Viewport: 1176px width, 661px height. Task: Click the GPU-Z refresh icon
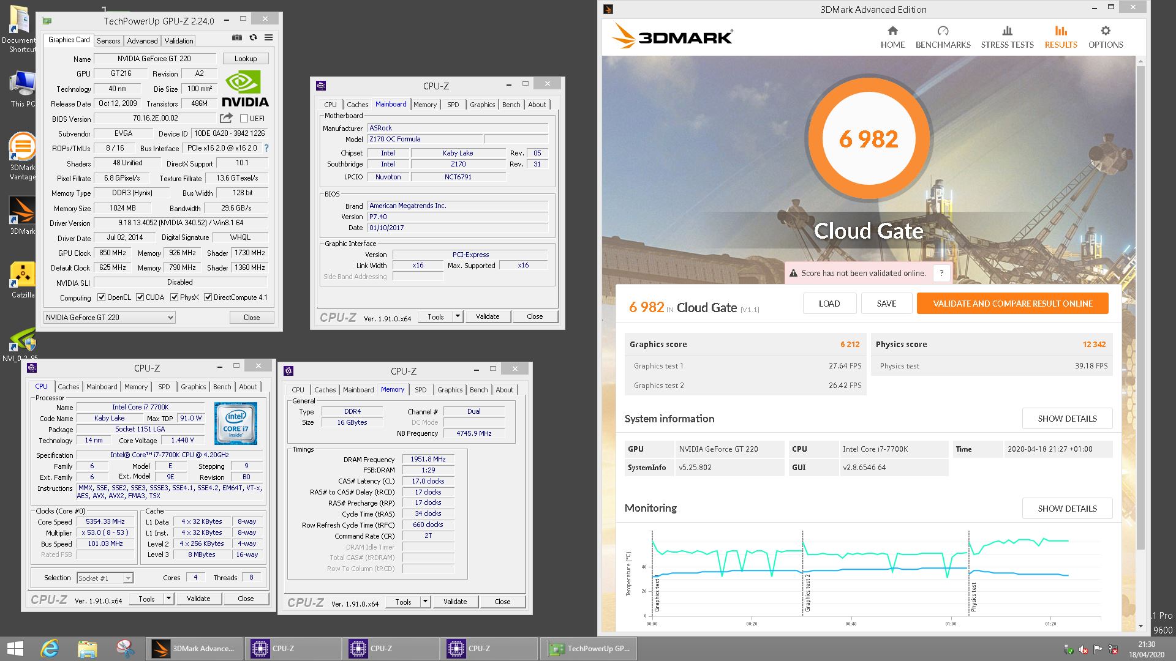coord(253,37)
